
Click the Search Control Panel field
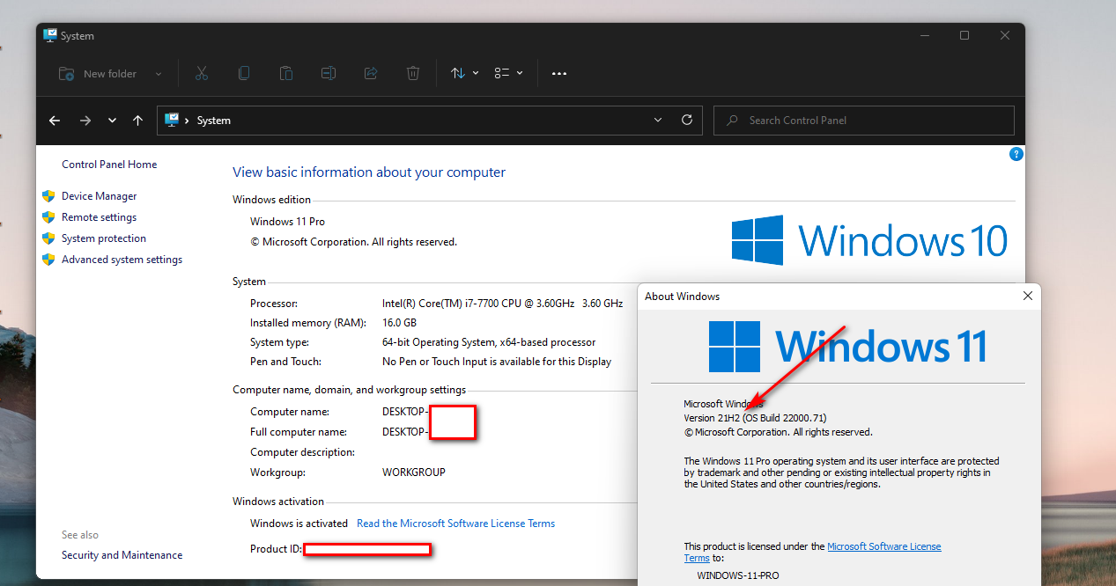(x=864, y=121)
